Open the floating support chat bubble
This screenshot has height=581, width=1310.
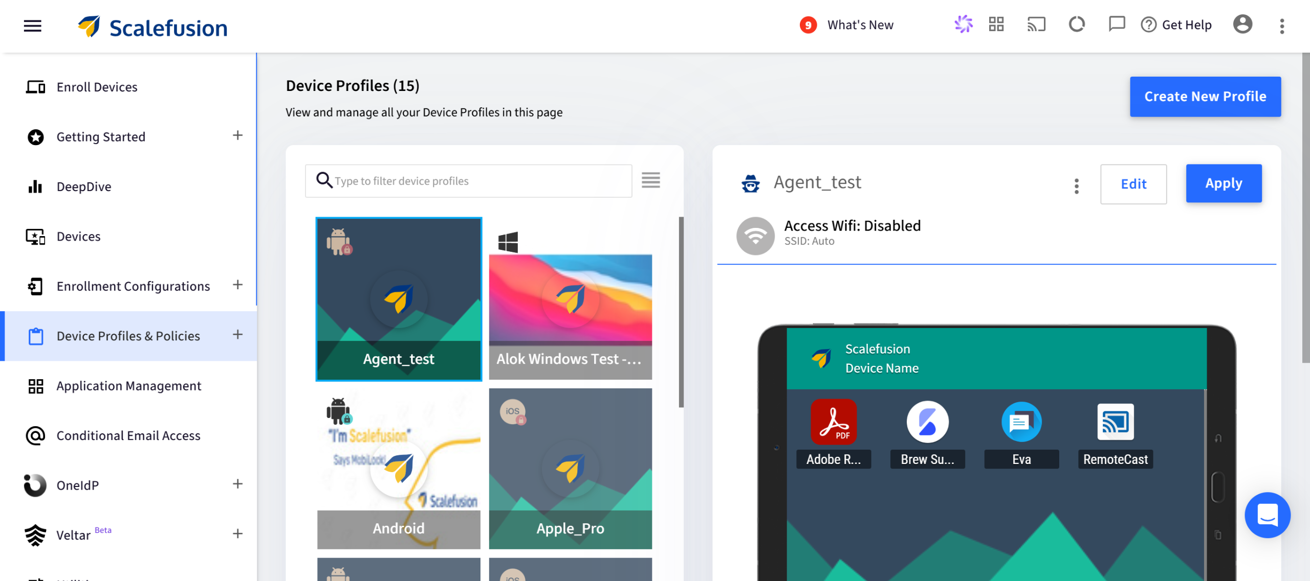(x=1267, y=515)
